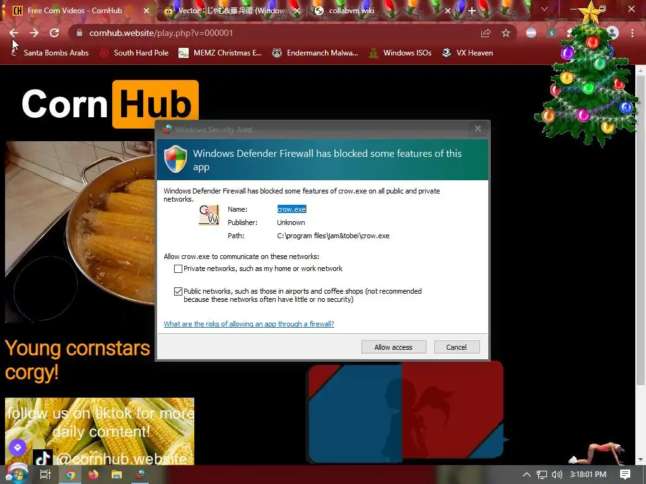Open the Action Center notifications icon
Image resolution: width=646 pixels, height=484 pixels.
[x=625, y=475]
